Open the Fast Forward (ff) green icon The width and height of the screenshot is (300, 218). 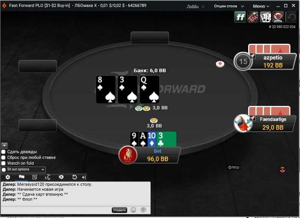point(240,17)
